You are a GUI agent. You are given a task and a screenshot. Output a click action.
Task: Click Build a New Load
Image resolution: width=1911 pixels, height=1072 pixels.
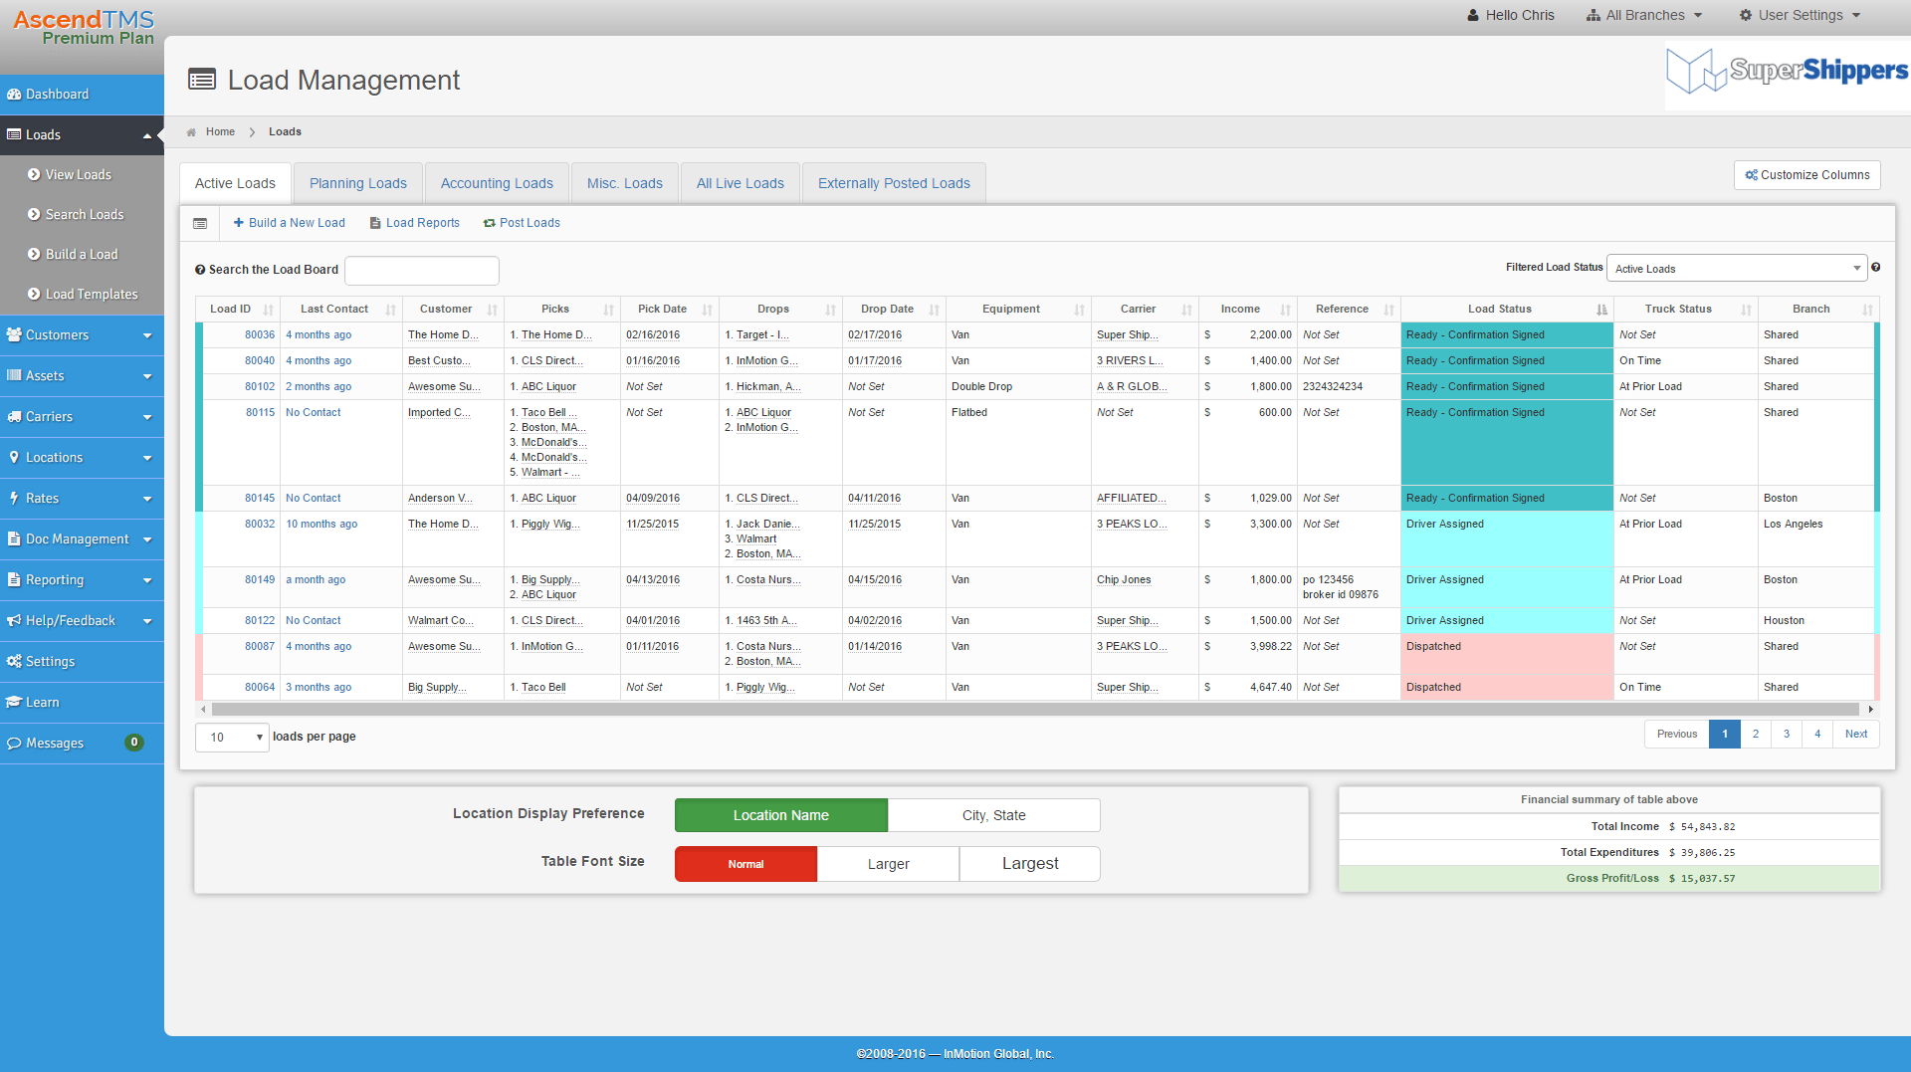pos(289,222)
